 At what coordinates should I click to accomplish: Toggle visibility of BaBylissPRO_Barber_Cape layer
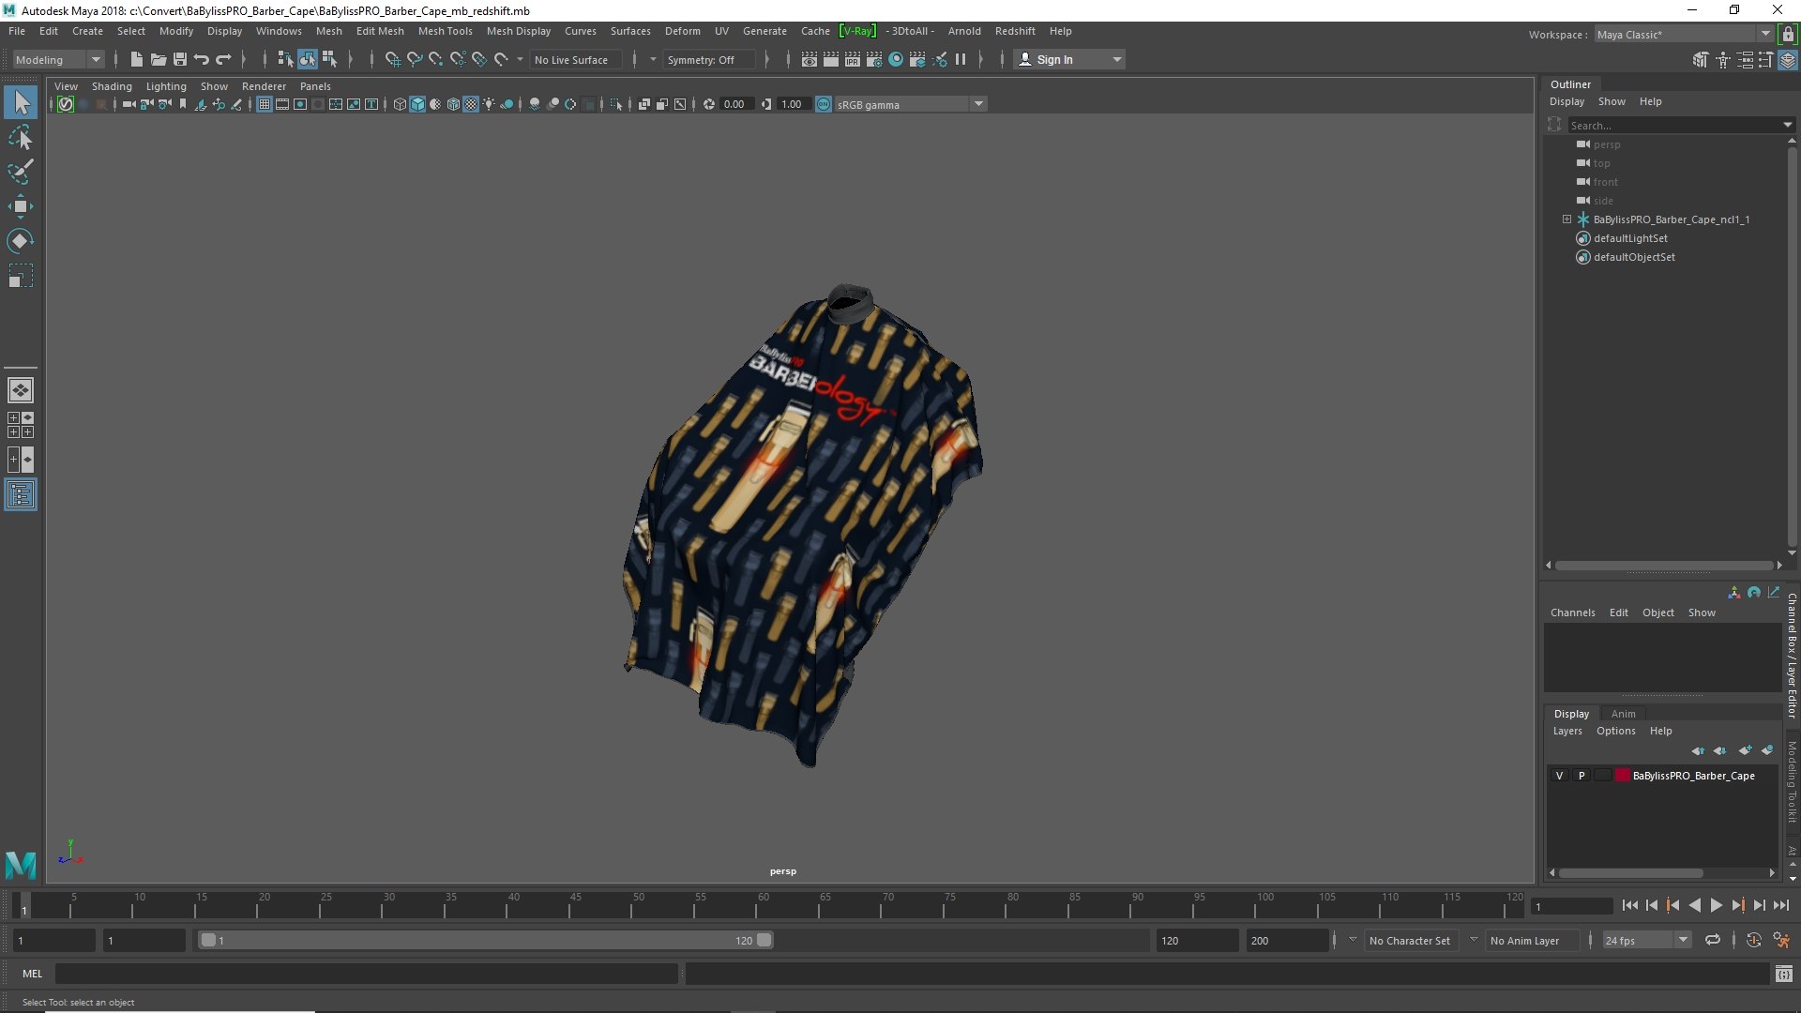[x=1559, y=776]
